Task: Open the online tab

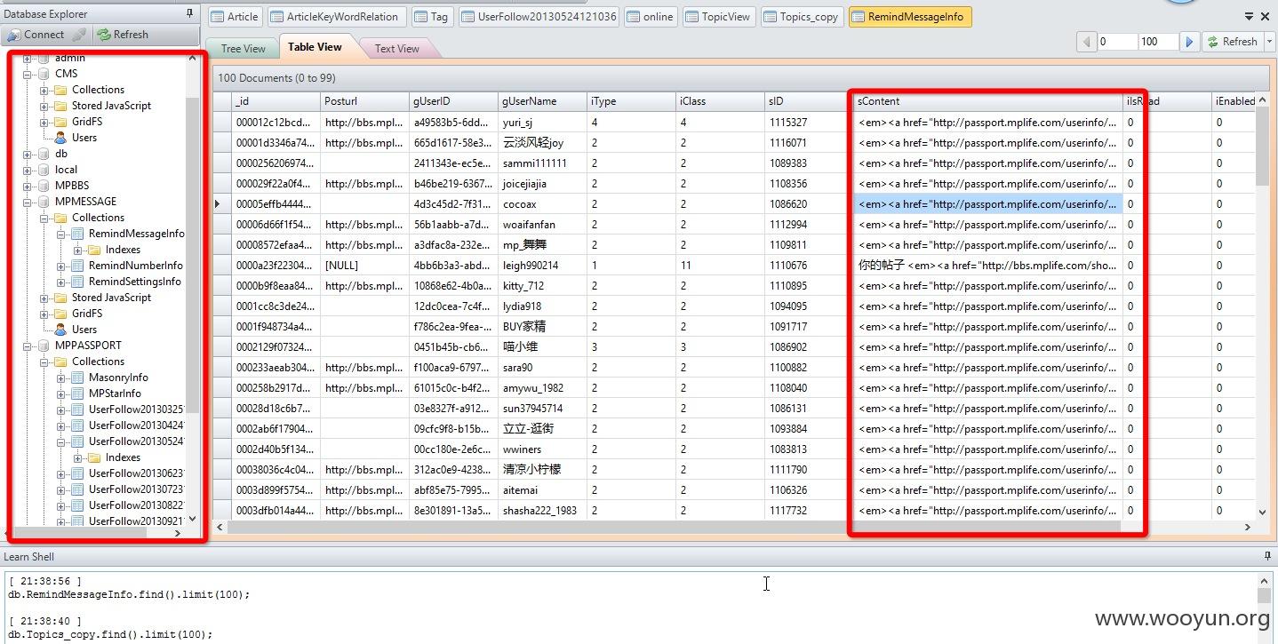Action: pos(651,17)
